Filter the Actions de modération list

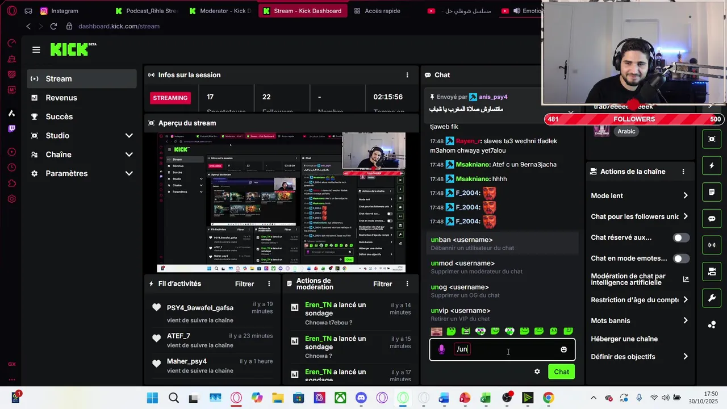point(382,283)
